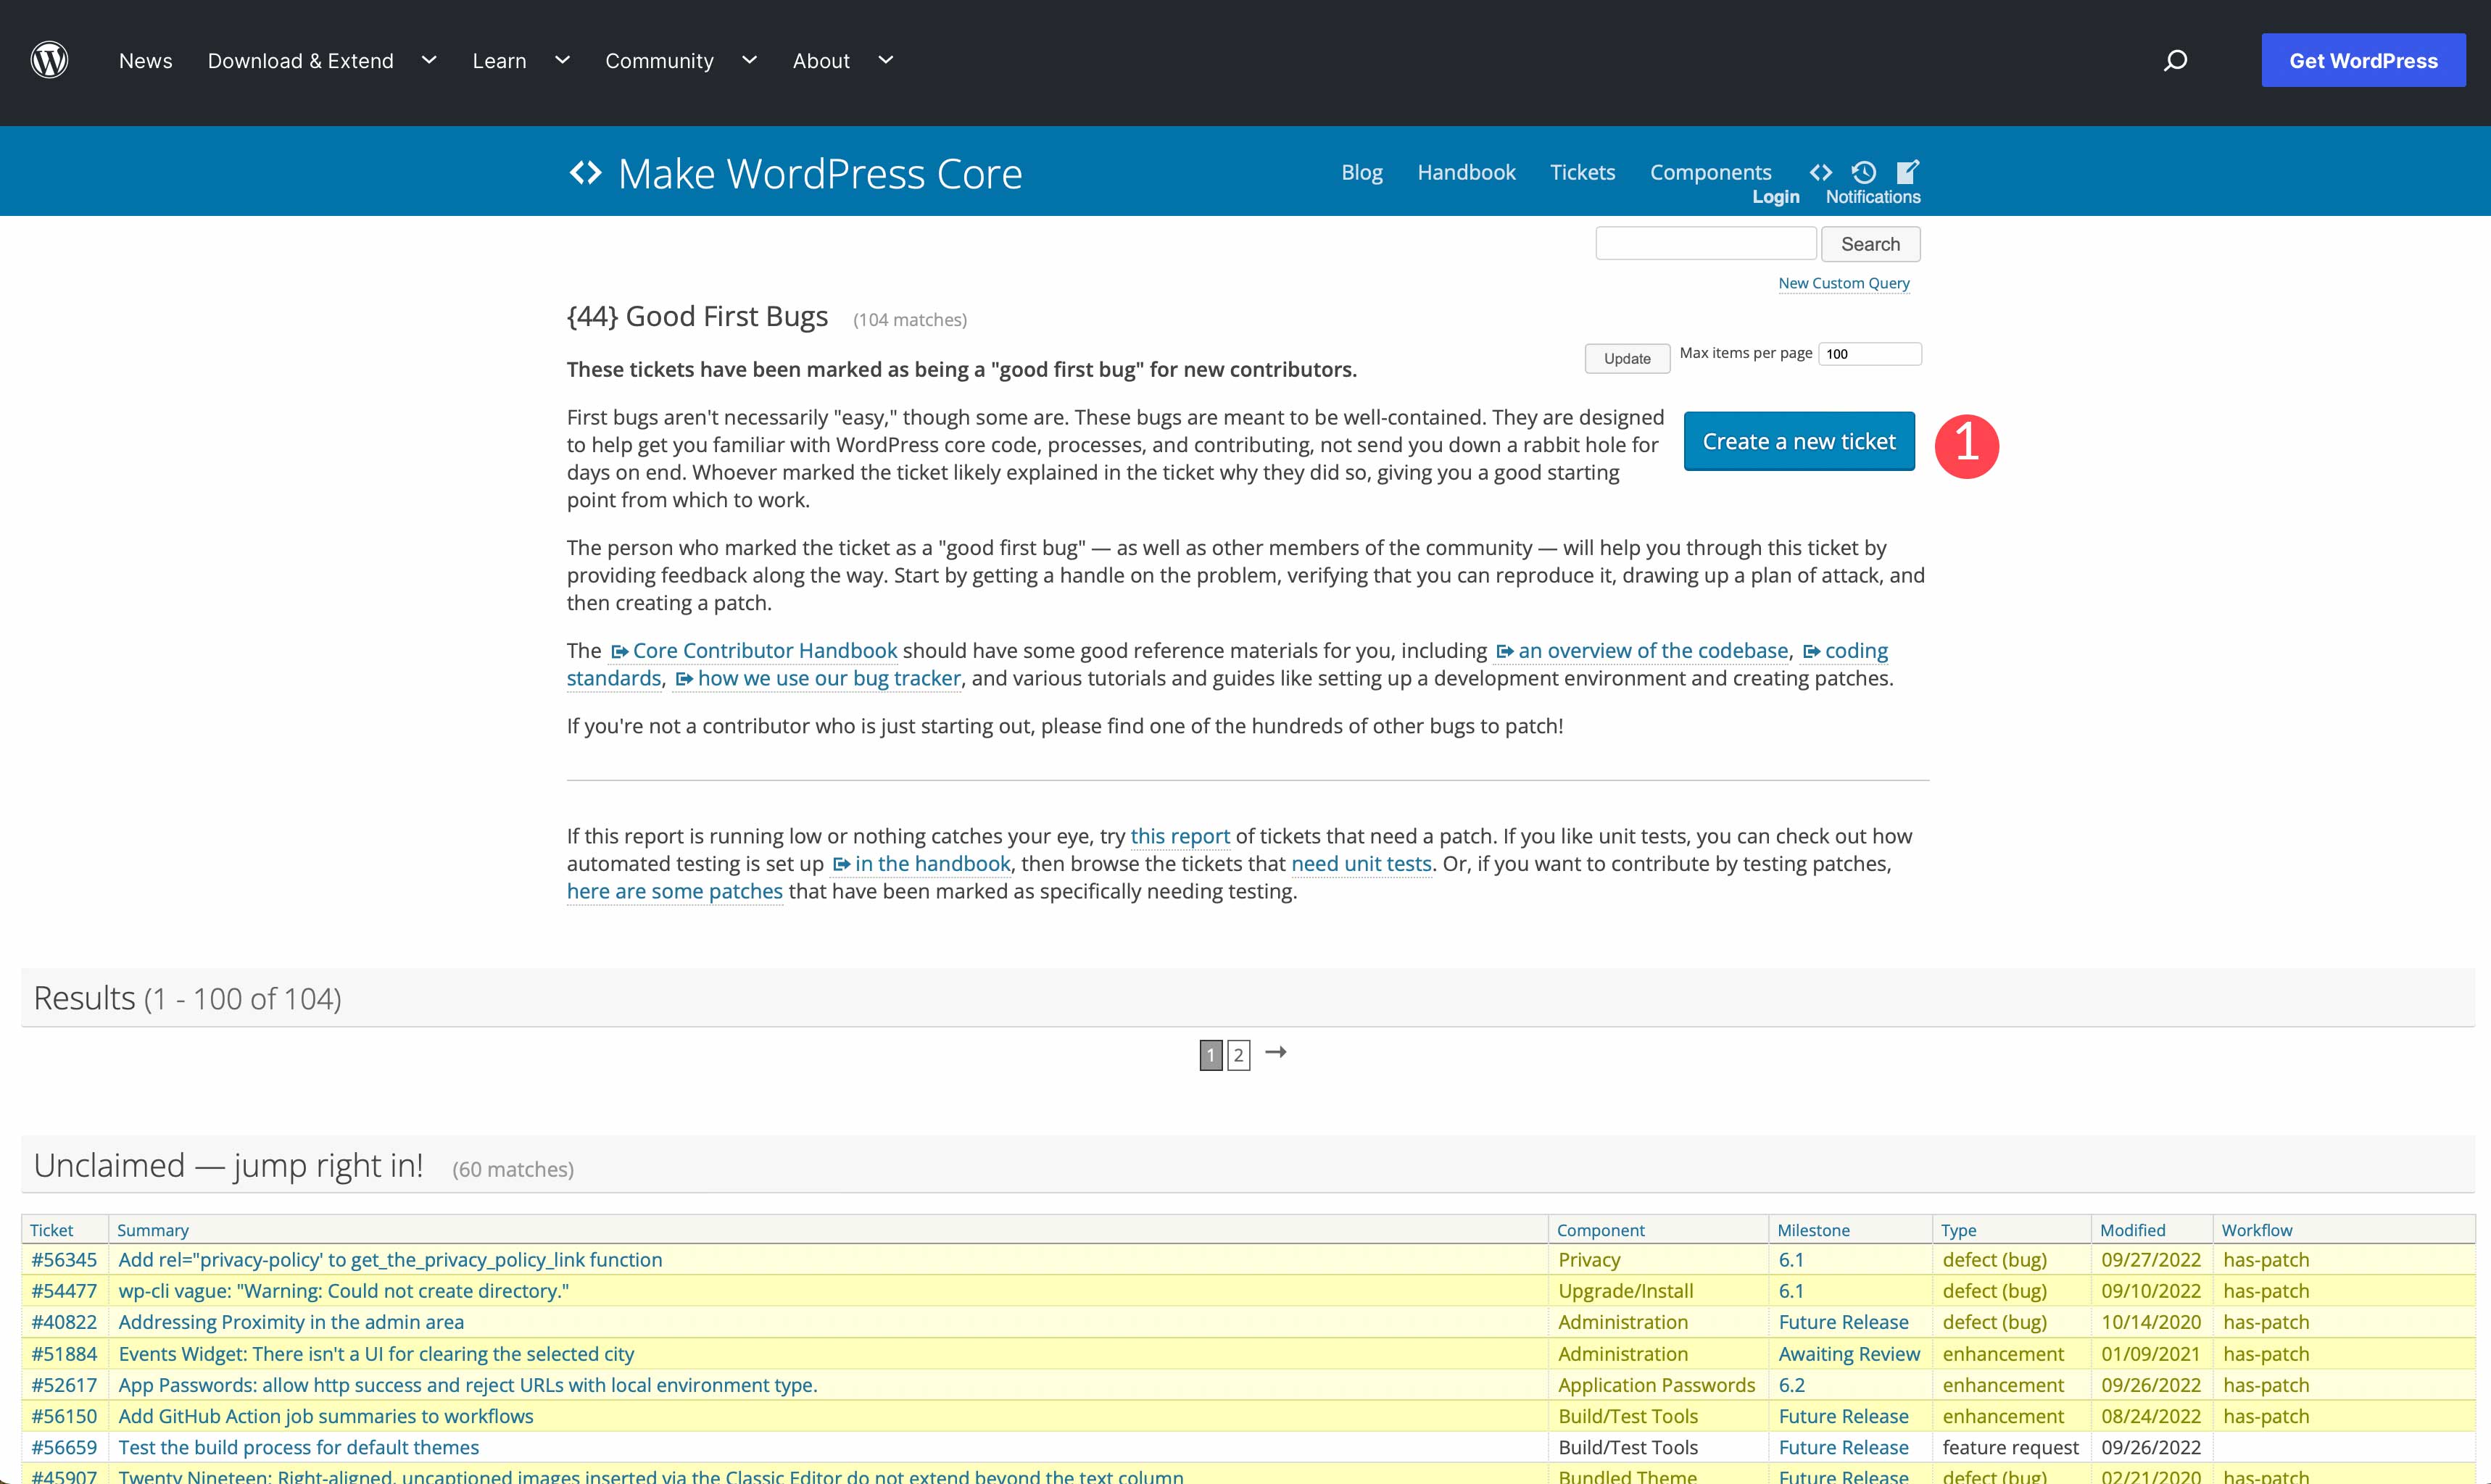
Task: Open the 'Community' menu item
Action: pyautogui.click(x=660, y=60)
